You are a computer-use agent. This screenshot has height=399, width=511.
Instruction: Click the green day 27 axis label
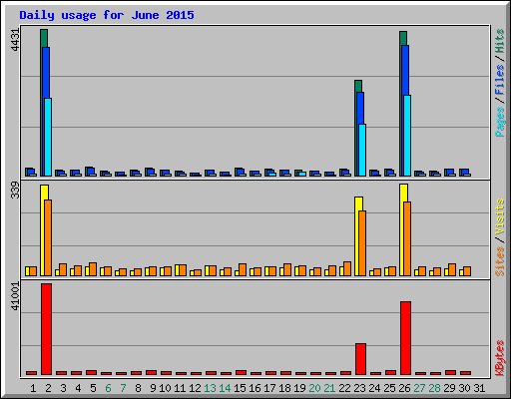tap(419, 388)
